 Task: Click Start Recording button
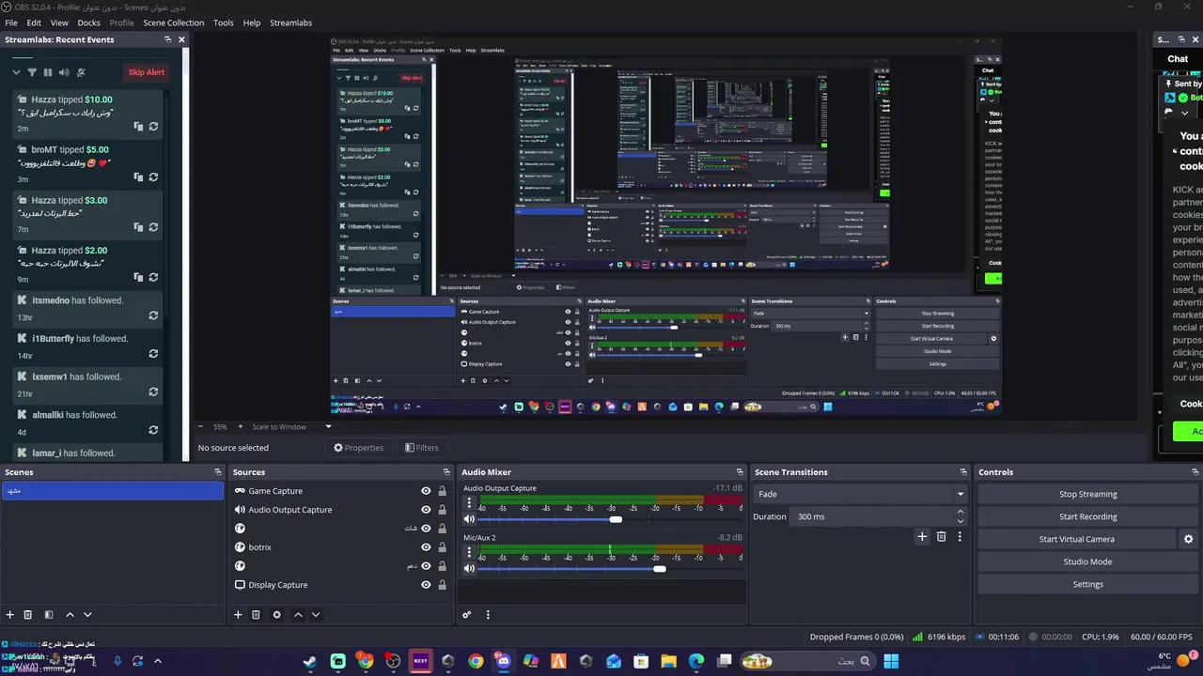pos(1087,516)
